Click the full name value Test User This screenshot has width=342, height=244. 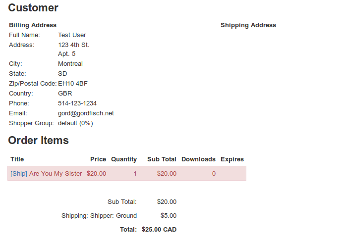click(72, 35)
